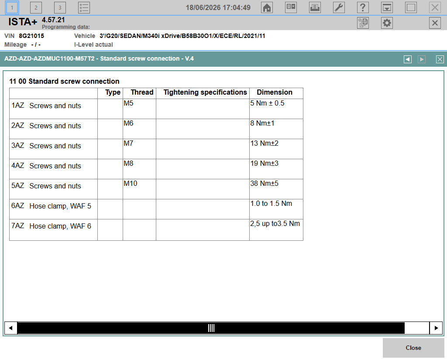Click the M5 thread cell
Screen dimensions: 447x359
[139, 109]
